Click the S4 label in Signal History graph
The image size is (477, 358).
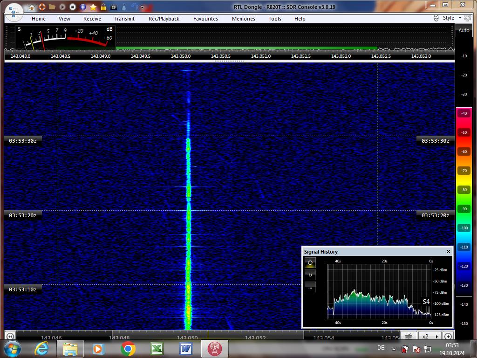pyautogui.click(x=426, y=302)
